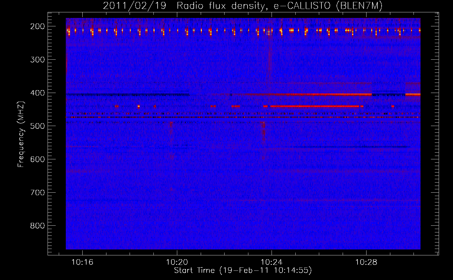Click the long red emission band below 400 MHz
The image size is (453, 280).
315,106
